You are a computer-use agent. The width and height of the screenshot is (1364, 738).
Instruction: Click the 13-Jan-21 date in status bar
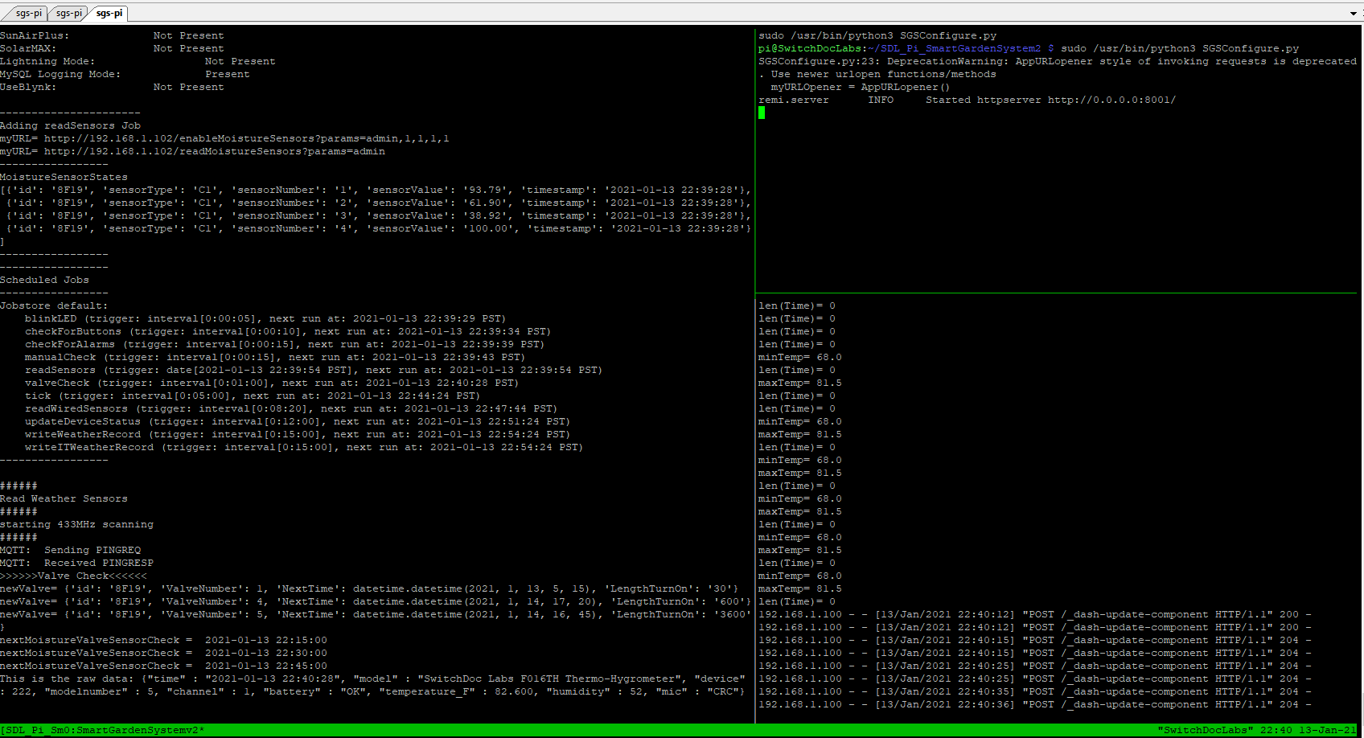coord(1328,730)
